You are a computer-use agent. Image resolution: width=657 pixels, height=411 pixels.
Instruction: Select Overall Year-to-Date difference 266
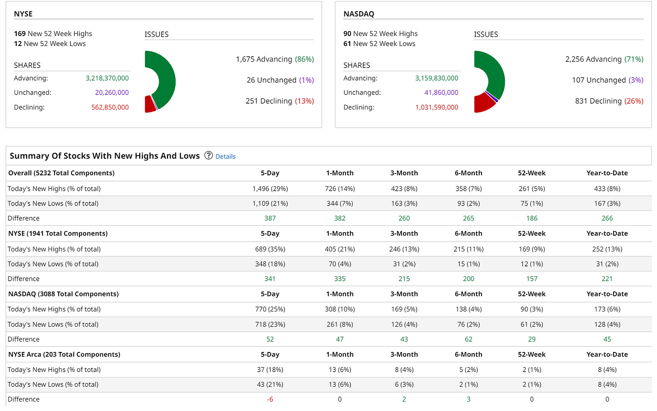[x=607, y=219]
